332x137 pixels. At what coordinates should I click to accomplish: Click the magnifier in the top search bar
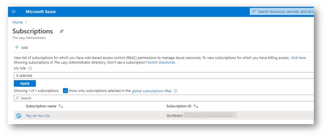coord(254,11)
